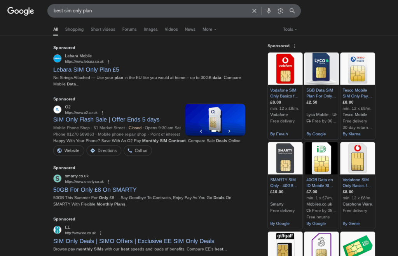
Task: Open the three-dot menu beside the O2 URL
Action: click(x=102, y=113)
